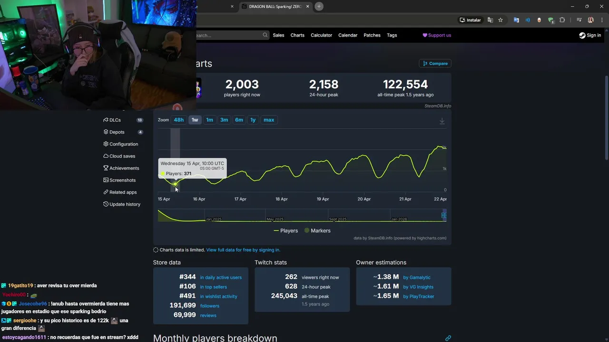Image resolution: width=609 pixels, height=342 pixels.
Task: Open 'in top sellers' link
Action: coord(214,287)
